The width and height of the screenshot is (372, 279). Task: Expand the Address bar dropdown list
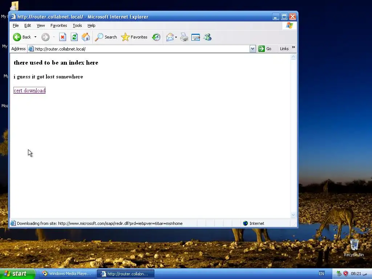point(253,49)
